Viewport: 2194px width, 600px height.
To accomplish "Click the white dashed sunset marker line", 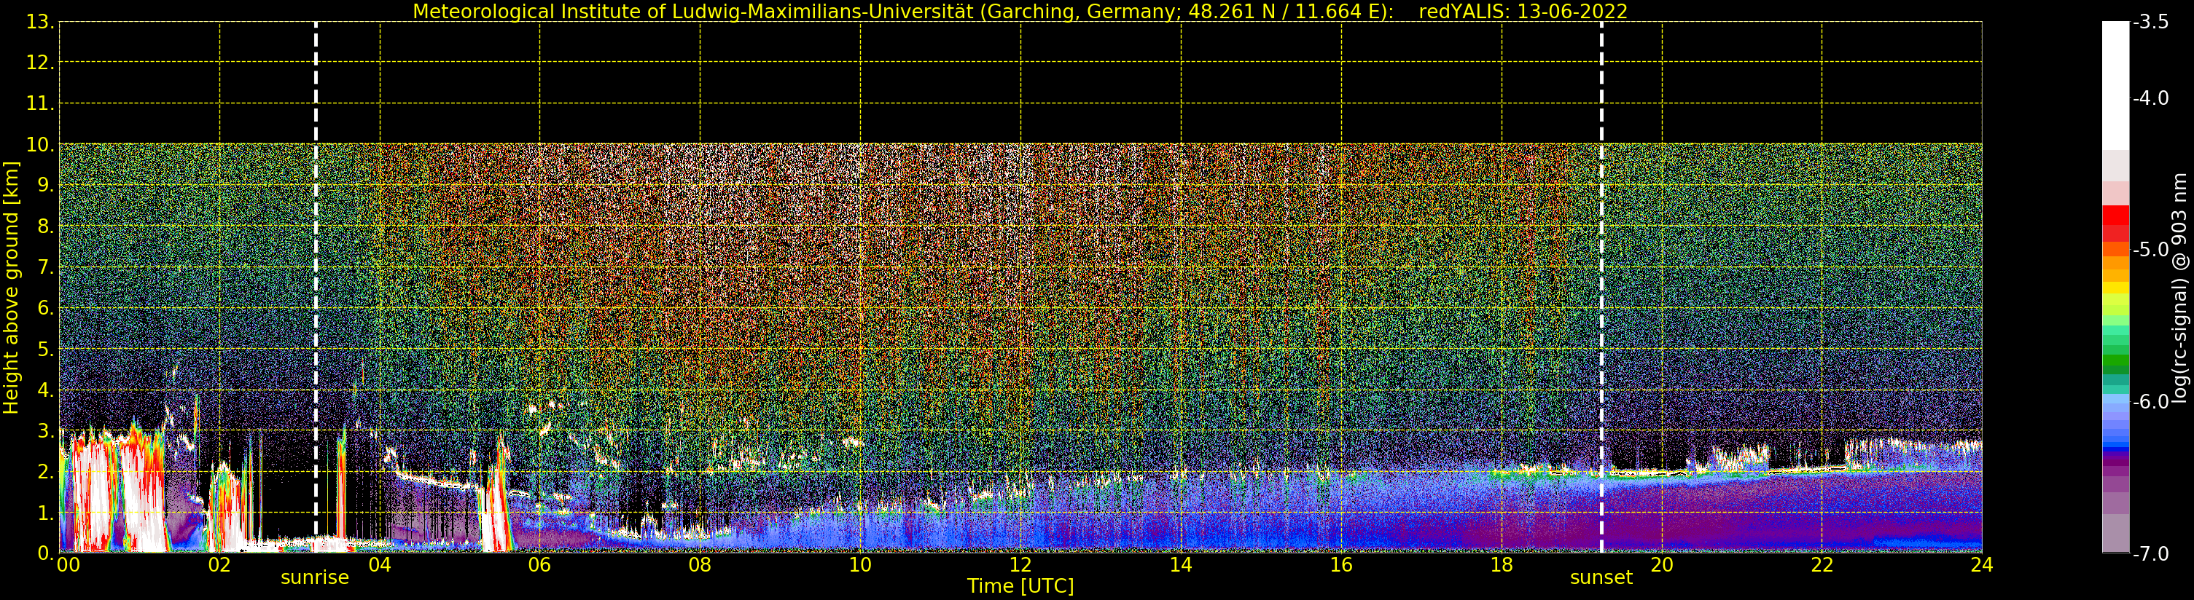I will (x=1601, y=288).
